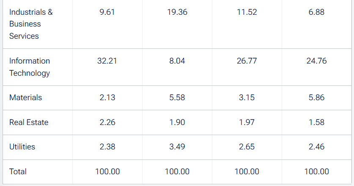Click the 5.86 Materials cell
This screenshot has width=354, height=186.
click(317, 98)
